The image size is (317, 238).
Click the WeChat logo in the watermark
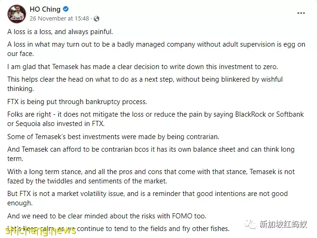click(250, 224)
